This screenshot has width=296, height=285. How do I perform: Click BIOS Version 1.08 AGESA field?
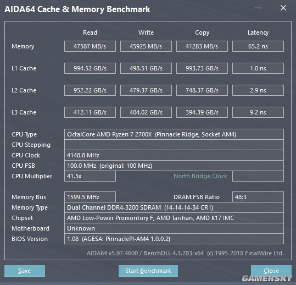174,239
